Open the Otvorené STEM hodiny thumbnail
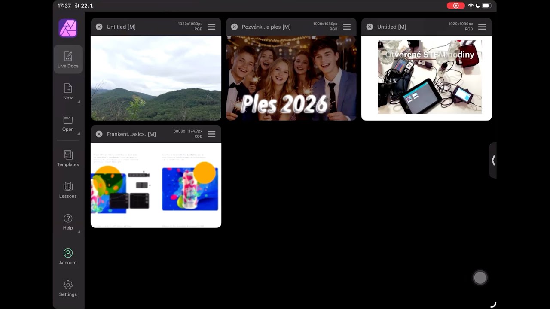 tap(427, 78)
